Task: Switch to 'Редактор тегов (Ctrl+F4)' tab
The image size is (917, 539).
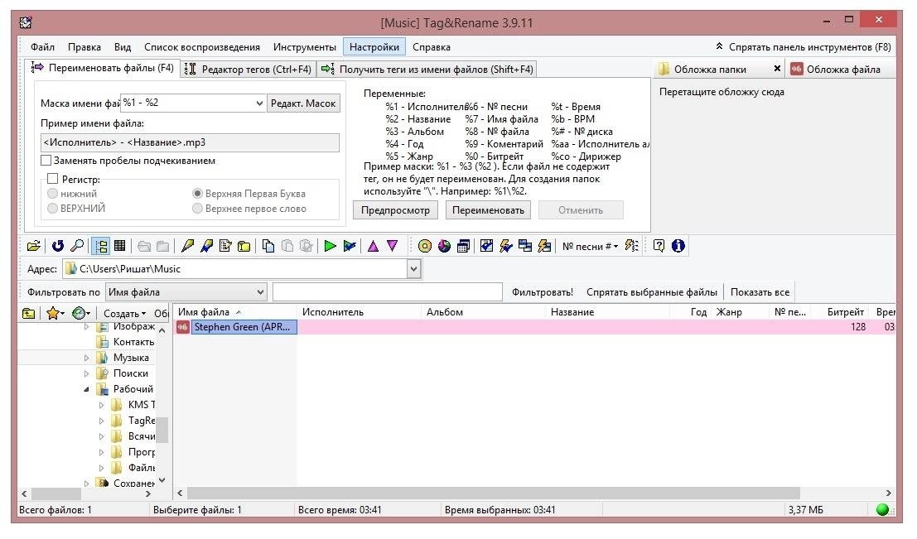Action: coord(249,69)
